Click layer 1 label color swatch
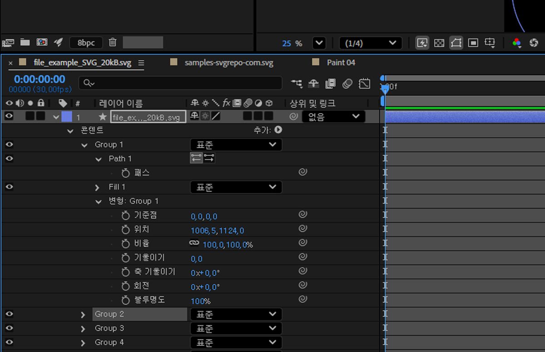This screenshot has width=545, height=352. click(x=67, y=117)
